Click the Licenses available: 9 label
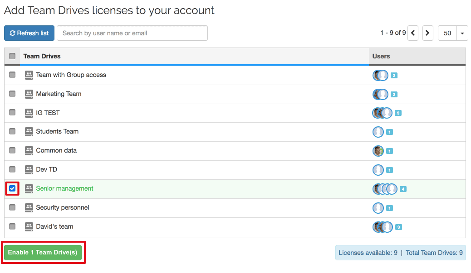The width and height of the screenshot is (471, 273). (368, 253)
